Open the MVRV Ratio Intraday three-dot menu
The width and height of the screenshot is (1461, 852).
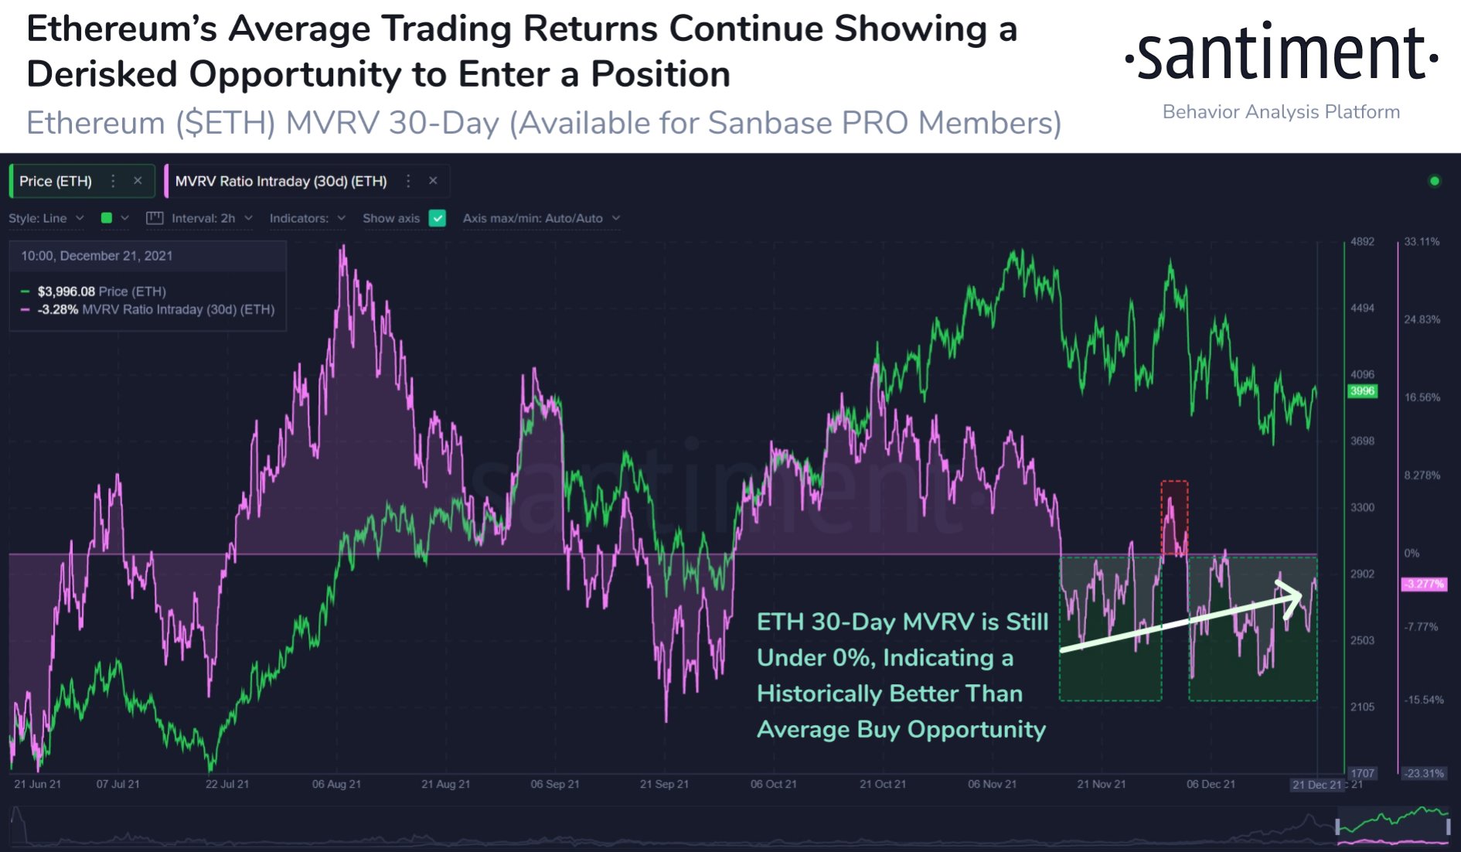pos(408,181)
